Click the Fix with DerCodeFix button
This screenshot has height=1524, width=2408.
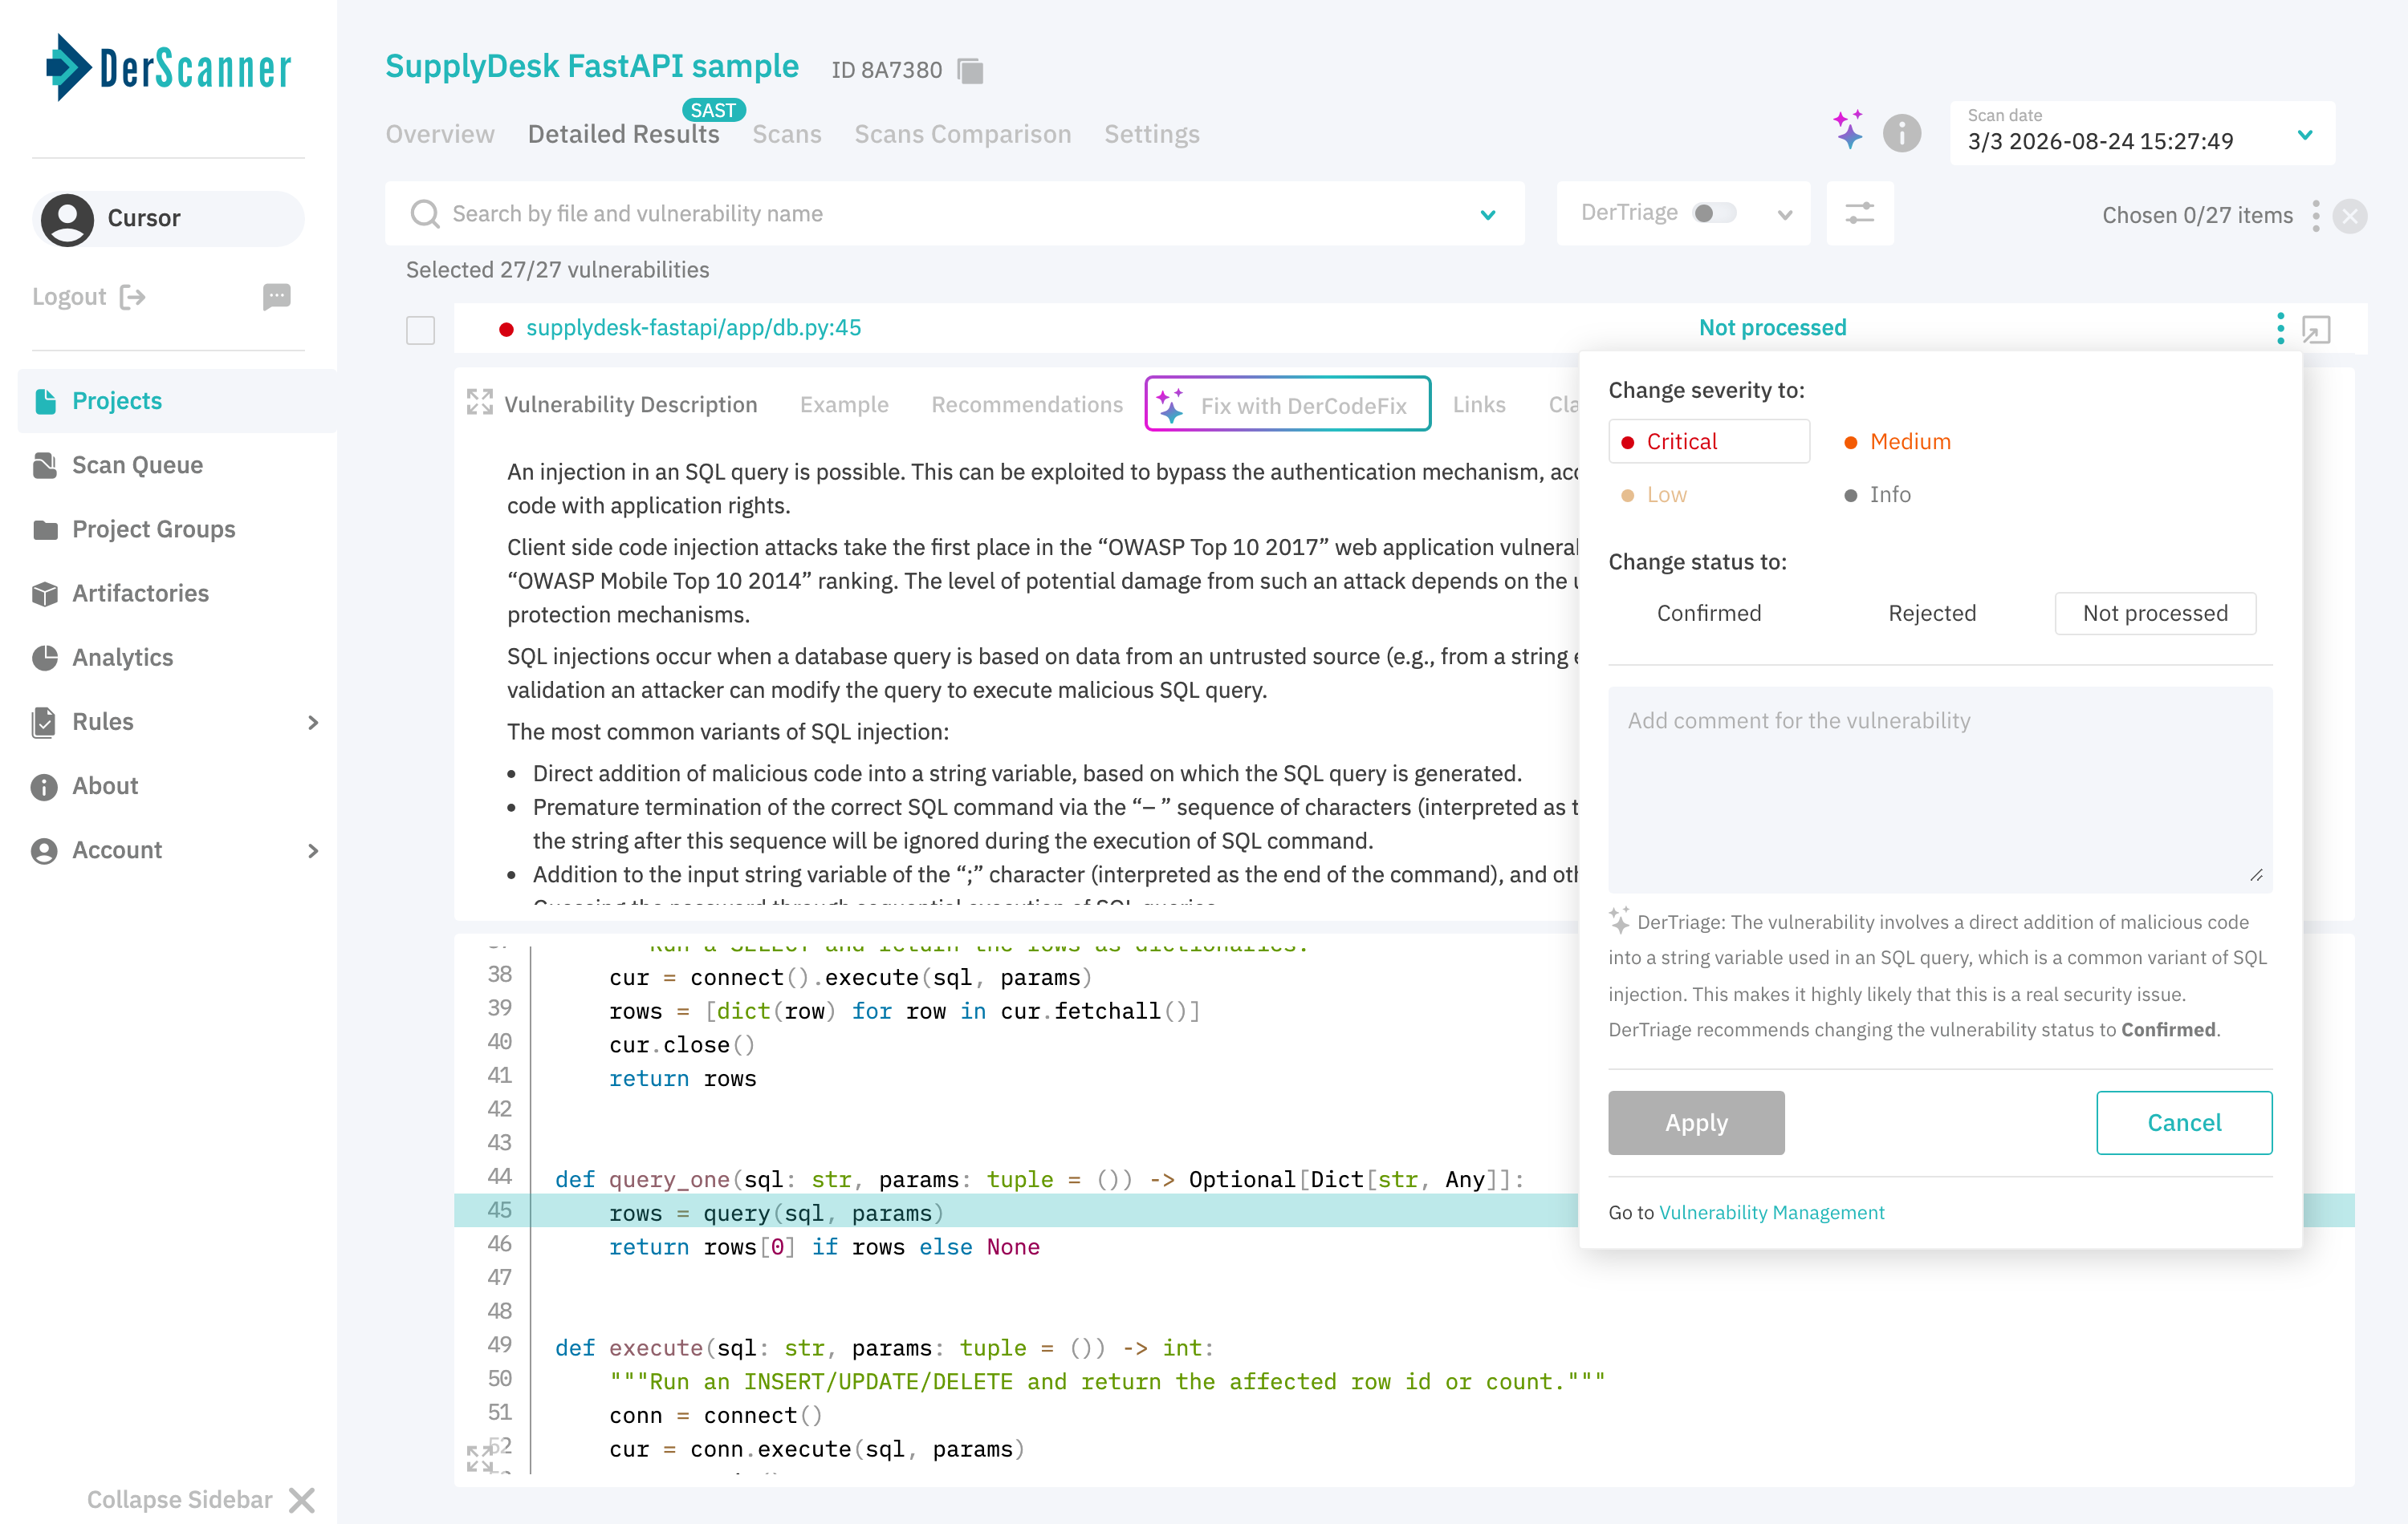tap(1288, 403)
